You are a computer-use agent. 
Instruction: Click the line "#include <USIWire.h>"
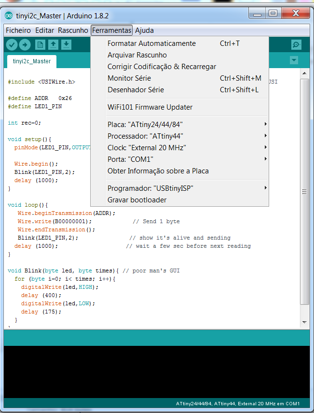pos(41,82)
